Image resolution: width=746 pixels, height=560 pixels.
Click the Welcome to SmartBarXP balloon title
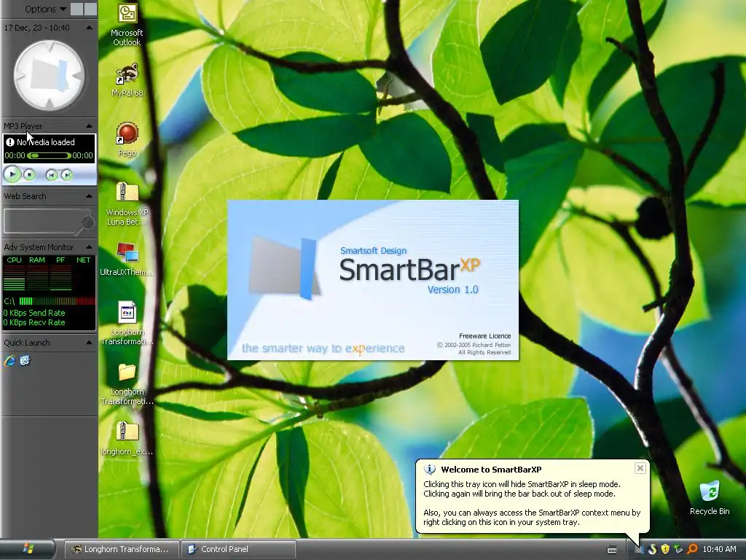click(491, 470)
